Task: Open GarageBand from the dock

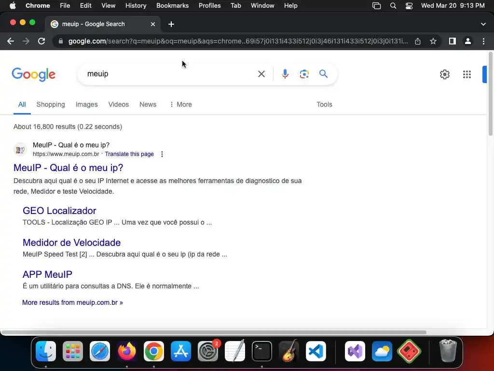Action: (289, 351)
